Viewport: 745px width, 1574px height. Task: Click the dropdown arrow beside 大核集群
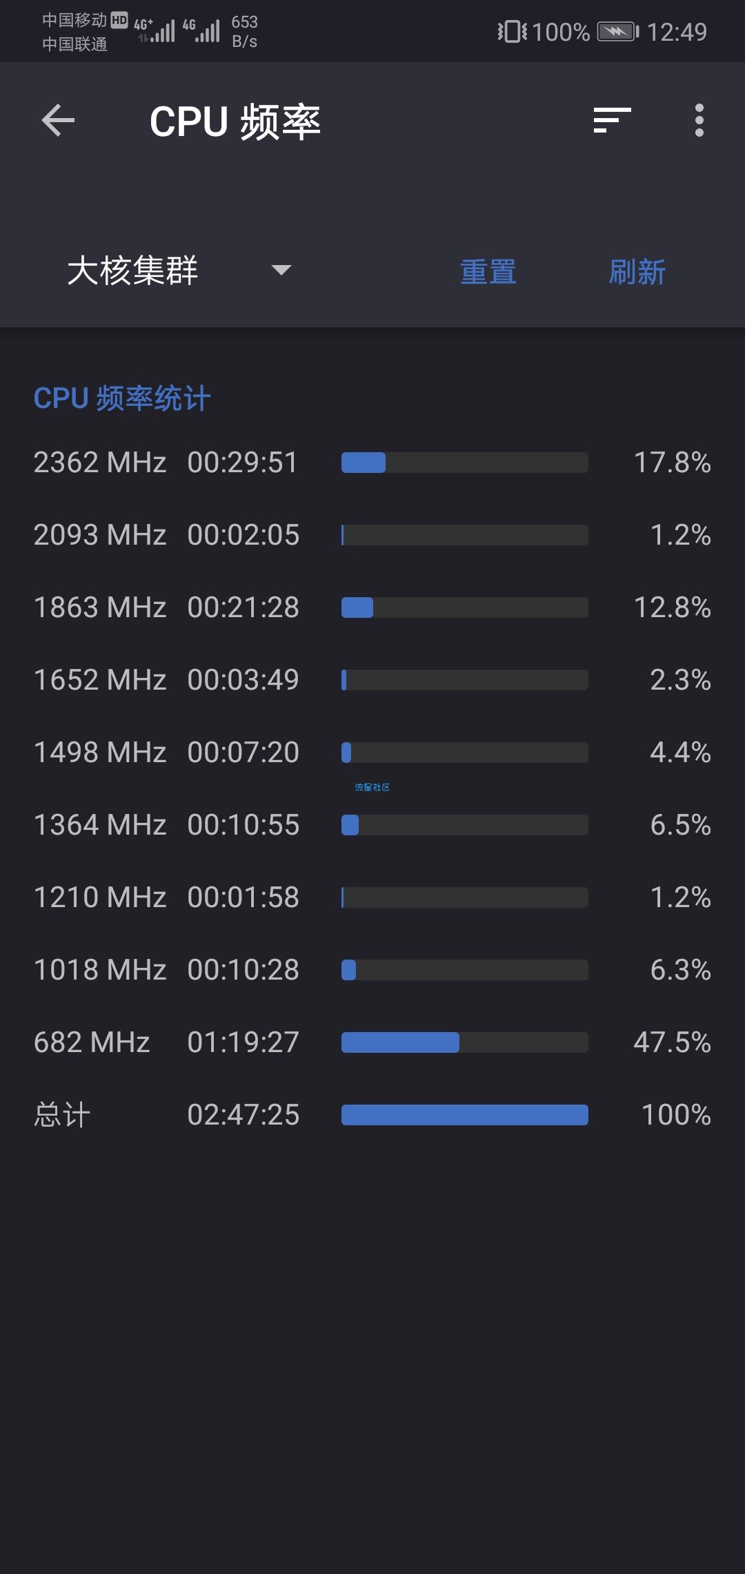pos(281,270)
